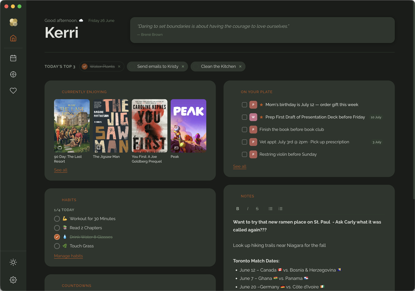Image resolution: width=415 pixels, height=291 pixels.
Task: Insert numbered list in Notes toolbar
Action: click(280, 209)
